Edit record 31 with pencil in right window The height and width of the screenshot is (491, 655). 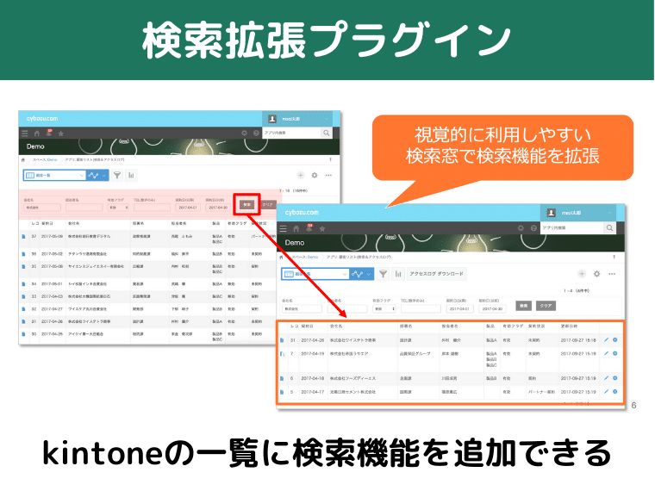pyautogui.click(x=606, y=340)
